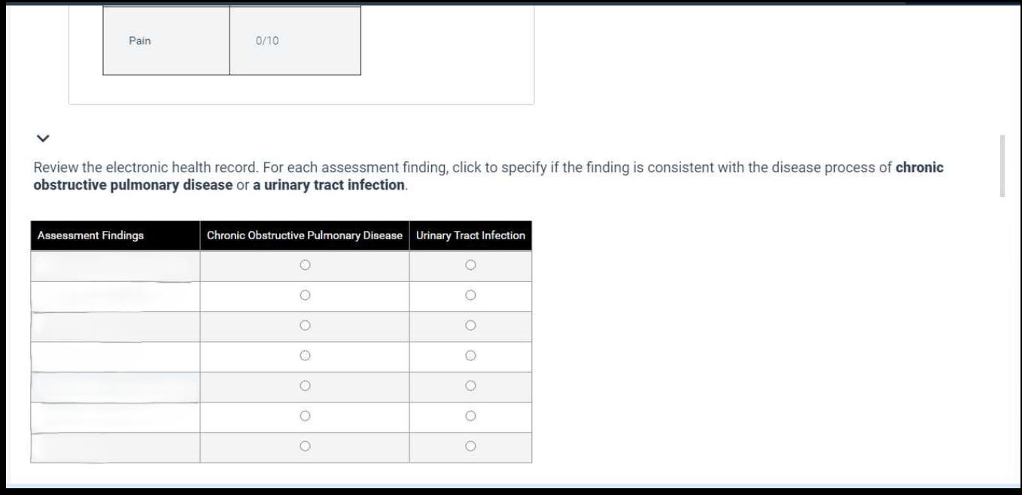1022x495 pixels.
Task: Select COPD radio button in third row
Action: point(305,326)
